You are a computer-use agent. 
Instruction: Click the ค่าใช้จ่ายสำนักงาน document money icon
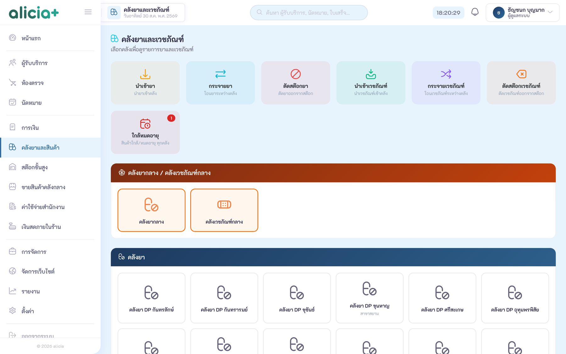click(13, 206)
